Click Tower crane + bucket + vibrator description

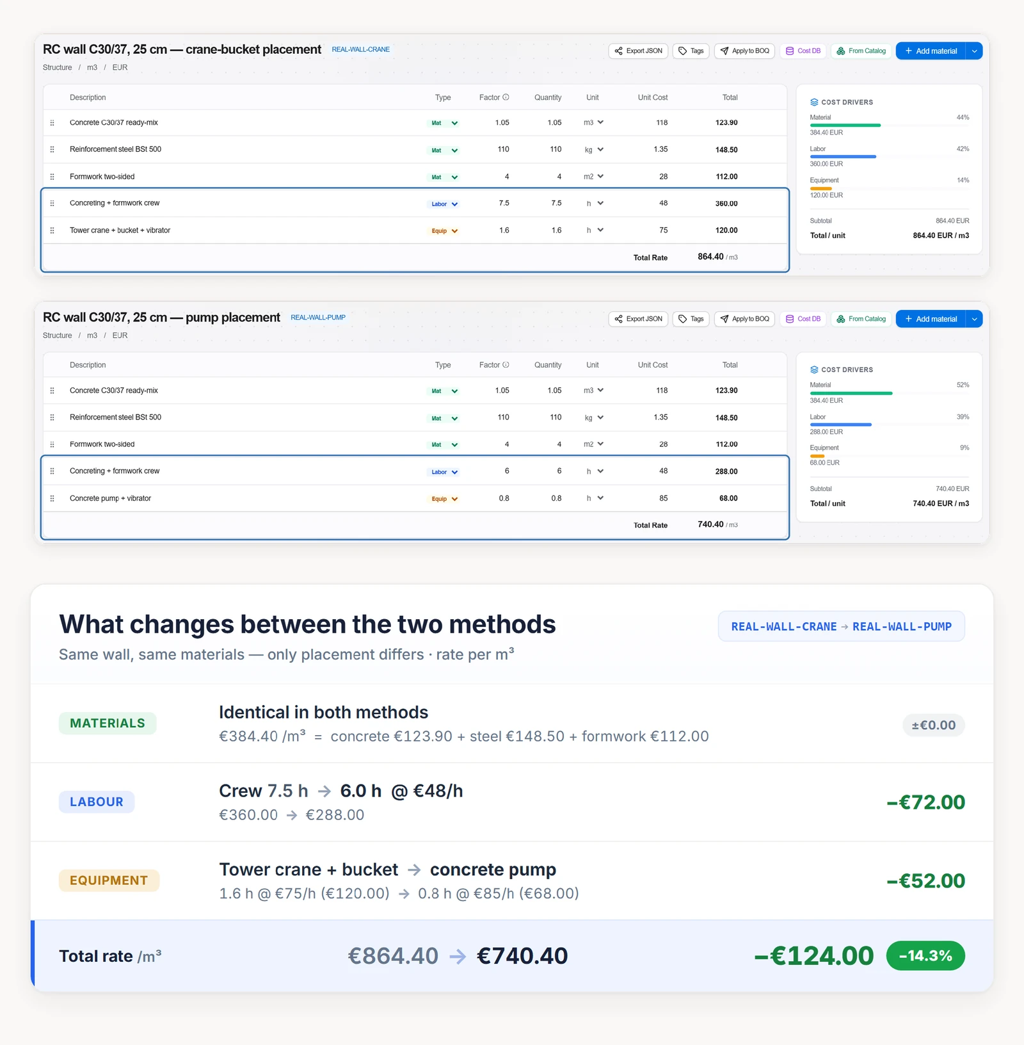[x=120, y=231]
